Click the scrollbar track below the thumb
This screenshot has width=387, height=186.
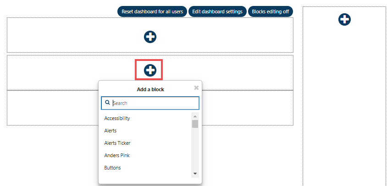(x=195, y=151)
